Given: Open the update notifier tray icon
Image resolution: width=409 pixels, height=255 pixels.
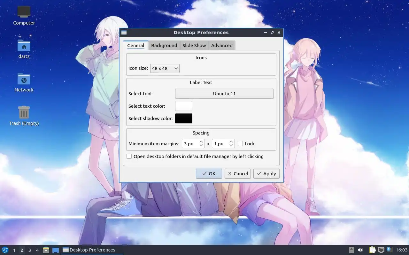Looking at the screenshot, I should click(x=389, y=250).
